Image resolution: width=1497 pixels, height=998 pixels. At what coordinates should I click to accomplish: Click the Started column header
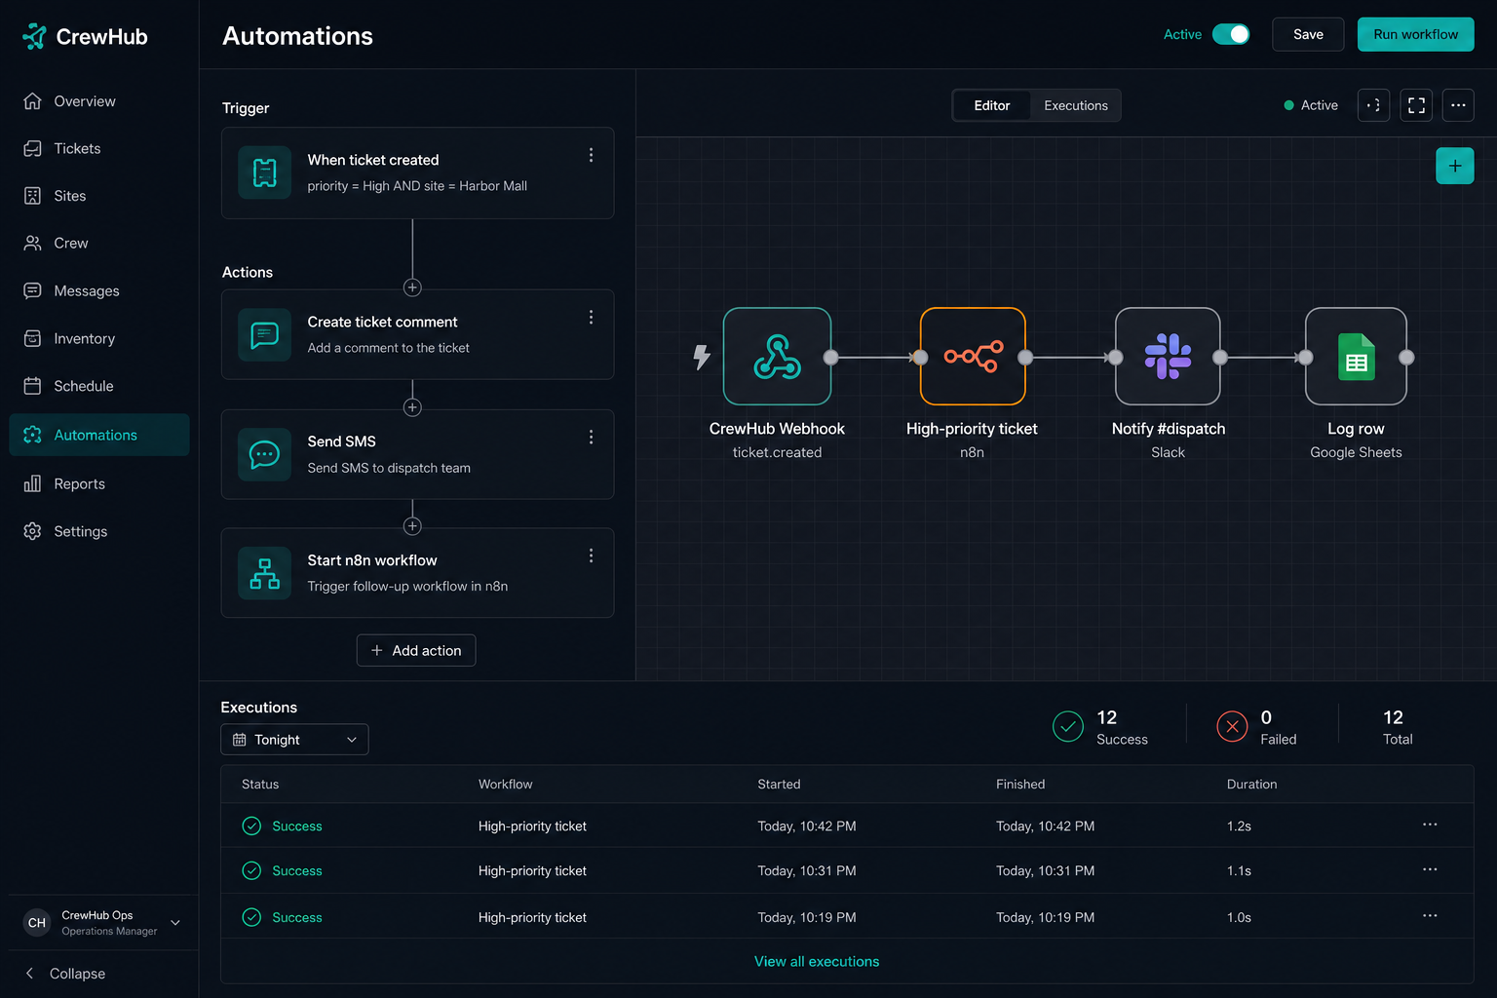pyautogui.click(x=779, y=784)
